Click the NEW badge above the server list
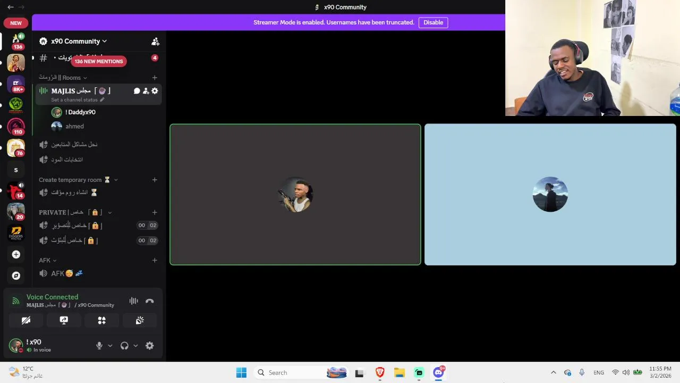680x383 pixels. pyautogui.click(x=16, y=23)
